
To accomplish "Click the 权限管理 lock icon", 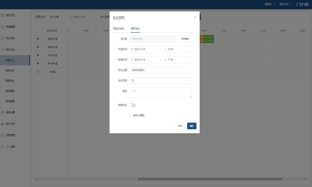I will click(x=2, y=135).
